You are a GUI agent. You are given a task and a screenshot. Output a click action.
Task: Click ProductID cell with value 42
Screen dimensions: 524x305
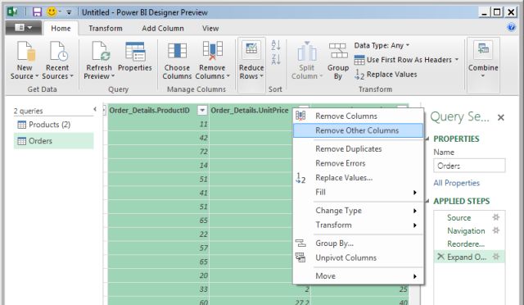click(158, 138)
